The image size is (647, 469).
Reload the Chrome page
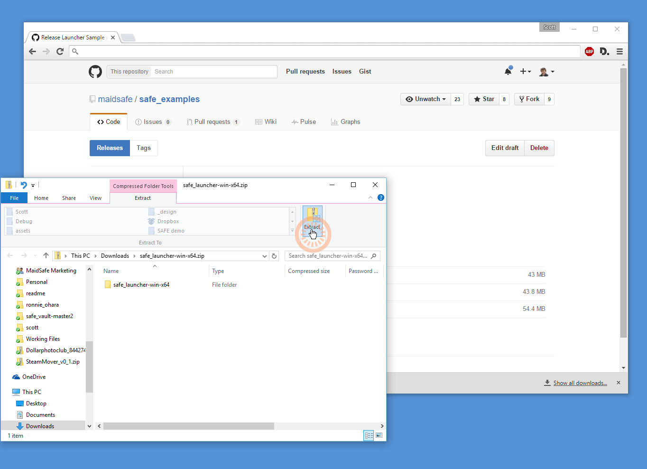click(60, 51)
